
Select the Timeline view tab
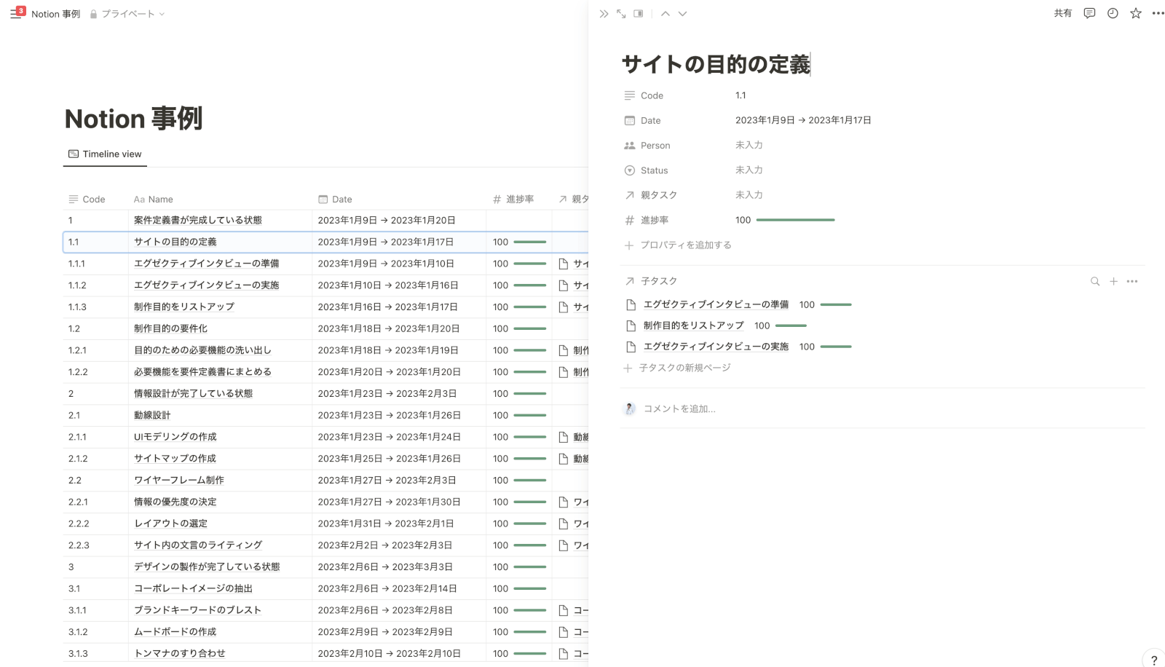[105, 154]
